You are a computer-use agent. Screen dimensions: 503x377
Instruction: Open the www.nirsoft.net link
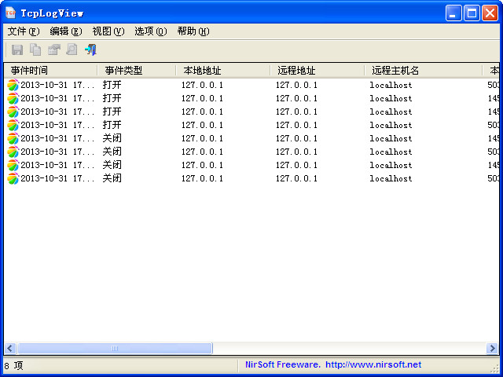pyautogui.click(x=373, y=364)
